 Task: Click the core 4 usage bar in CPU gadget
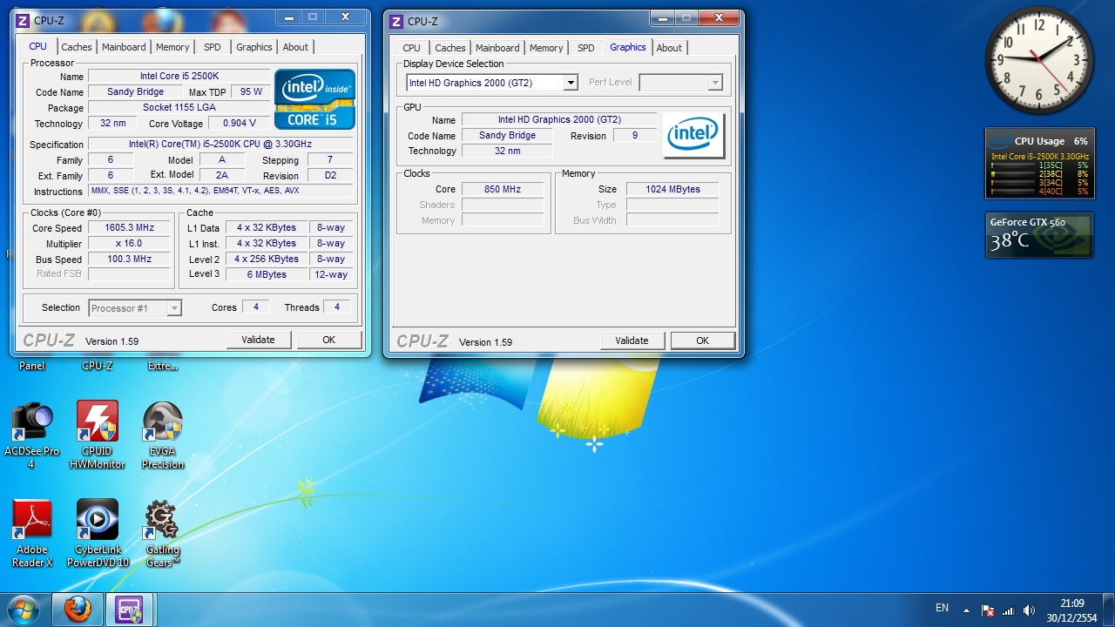pos(1012,191)
